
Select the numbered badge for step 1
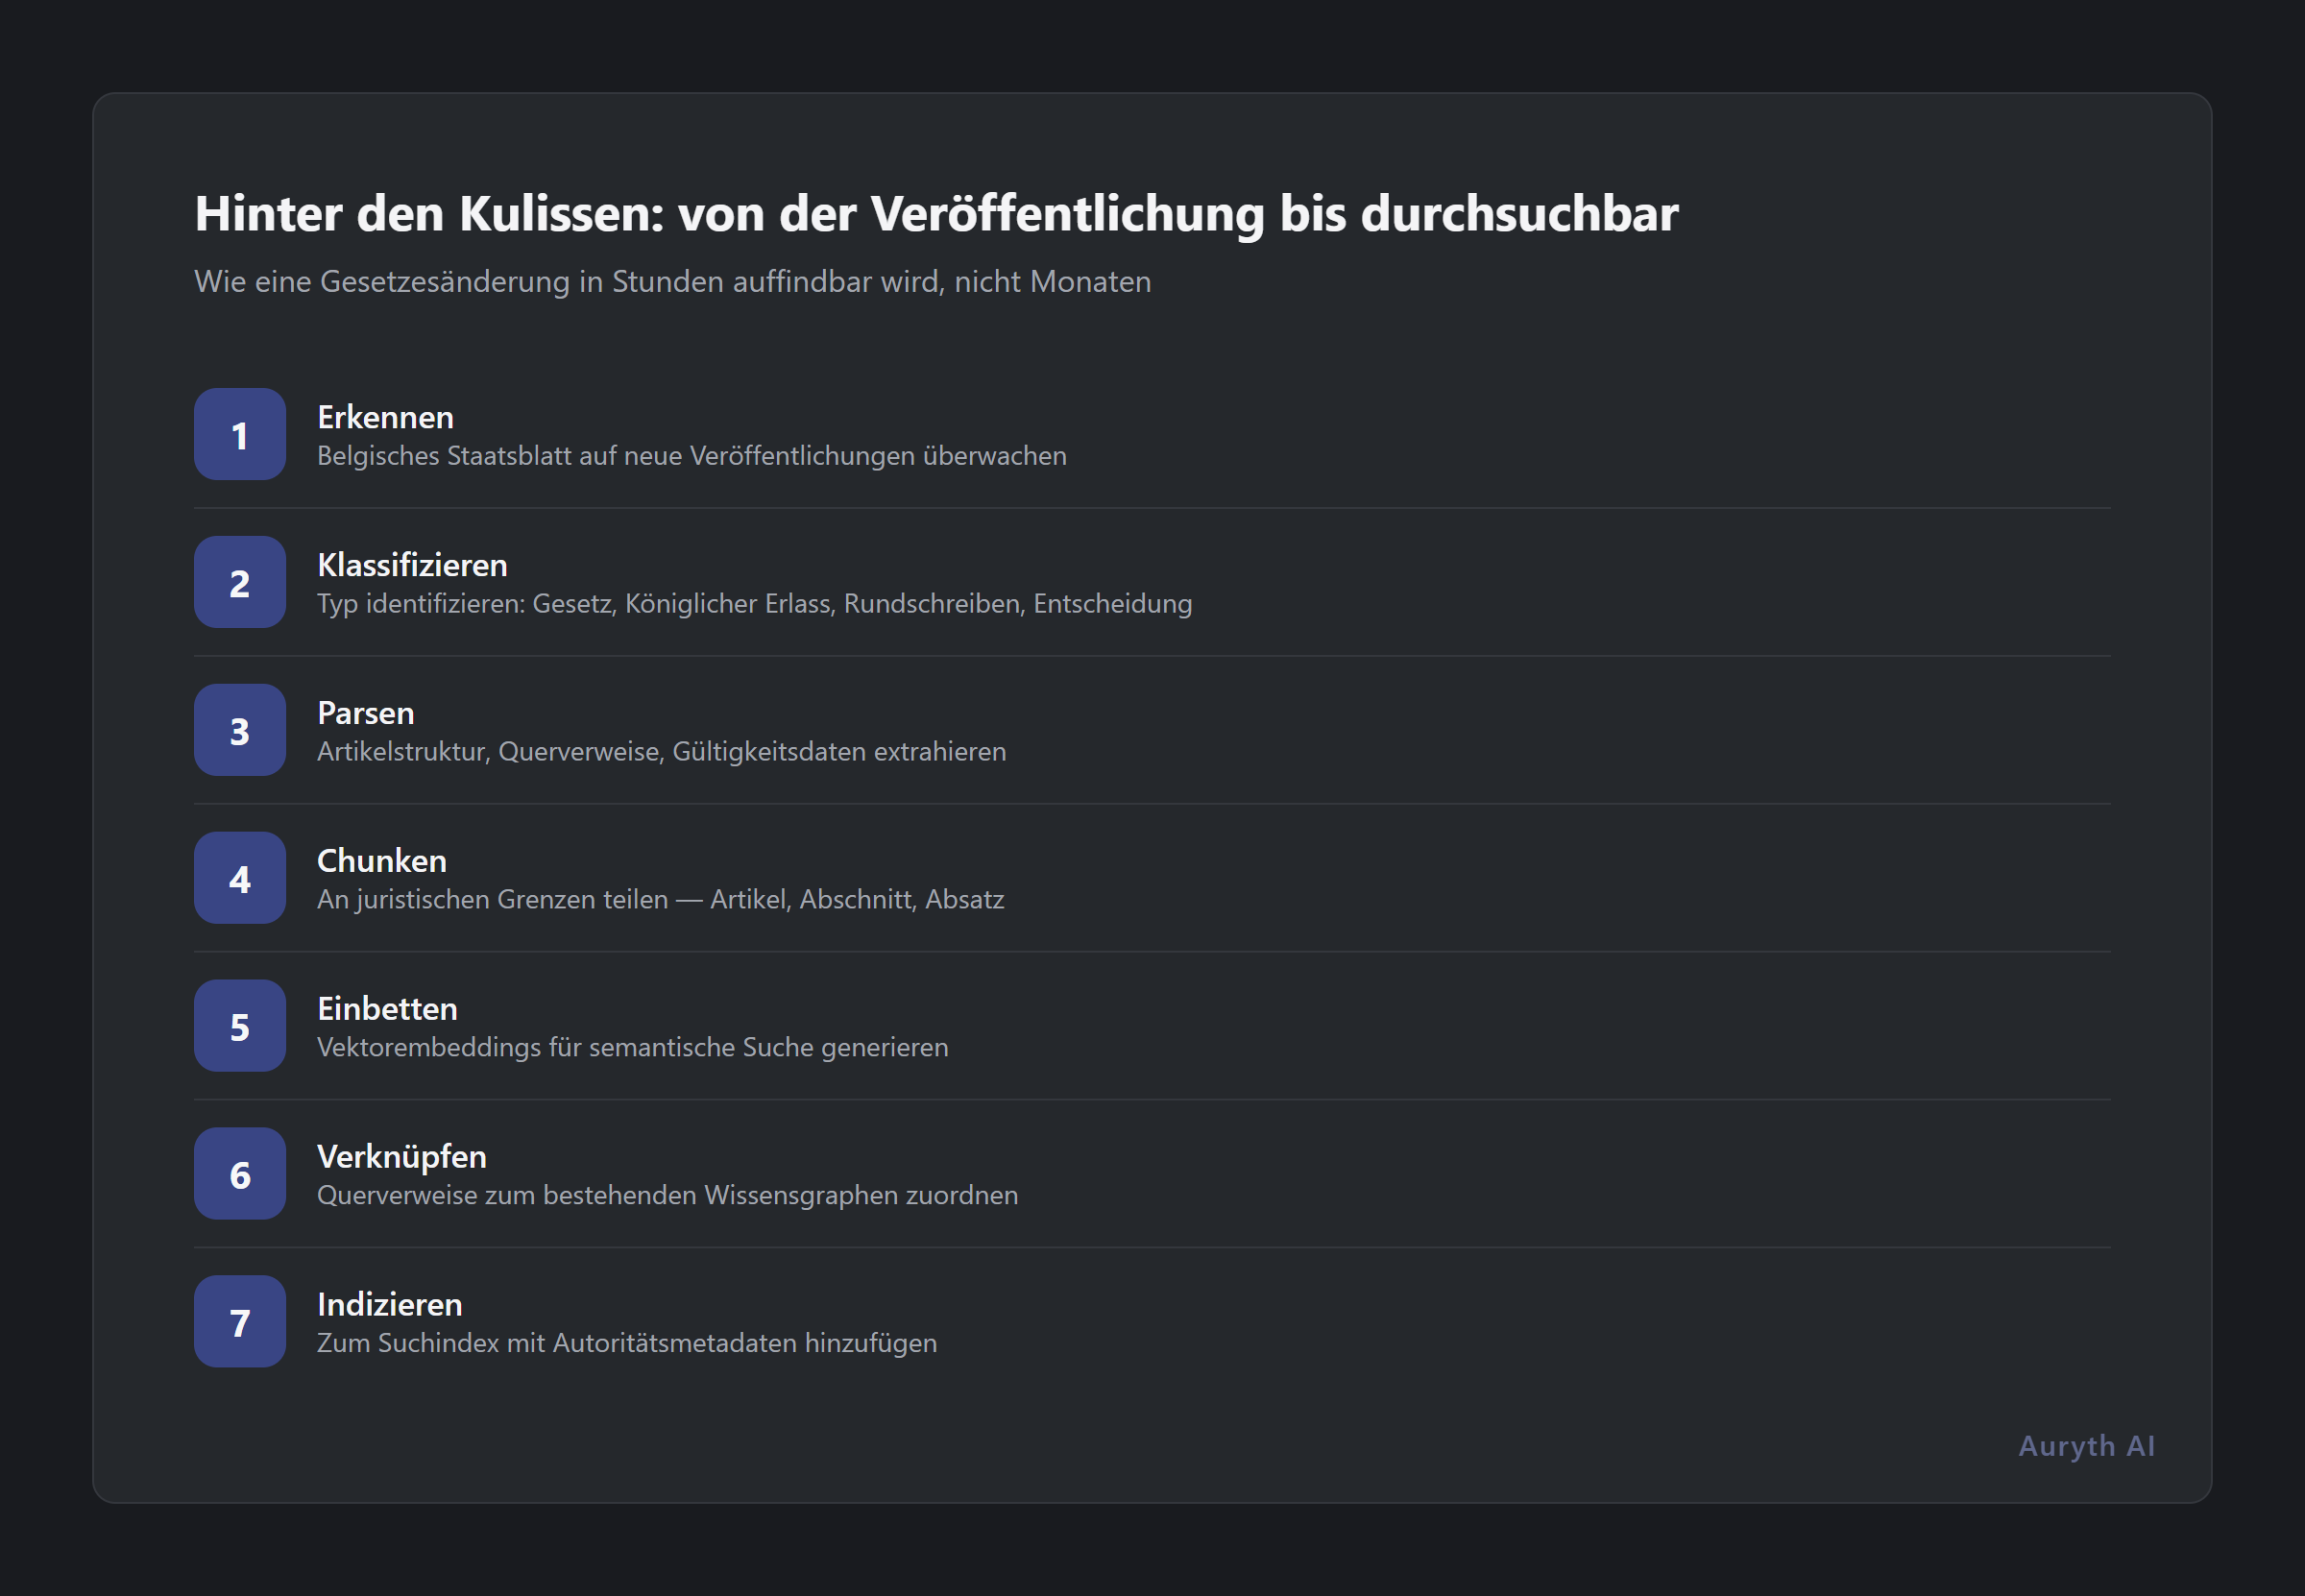click(239, 434)
